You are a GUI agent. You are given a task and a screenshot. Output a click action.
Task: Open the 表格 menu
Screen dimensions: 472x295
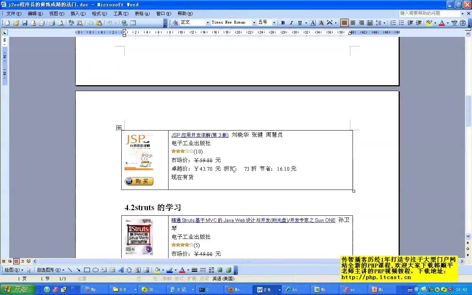(x=142, y=14)
